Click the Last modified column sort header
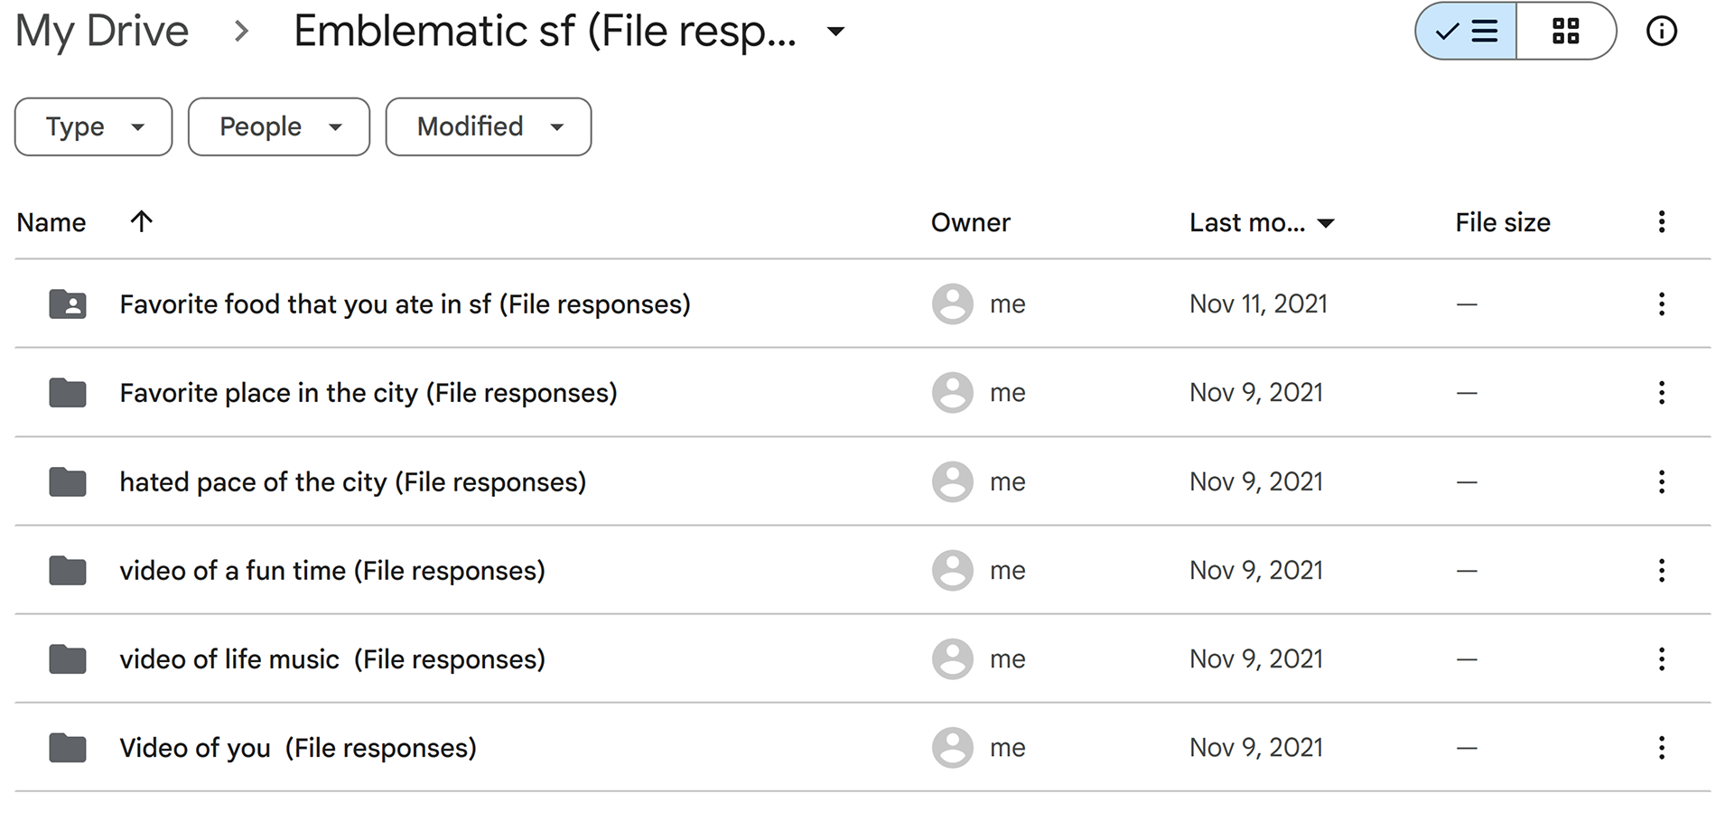 (x=1262, y=222)
